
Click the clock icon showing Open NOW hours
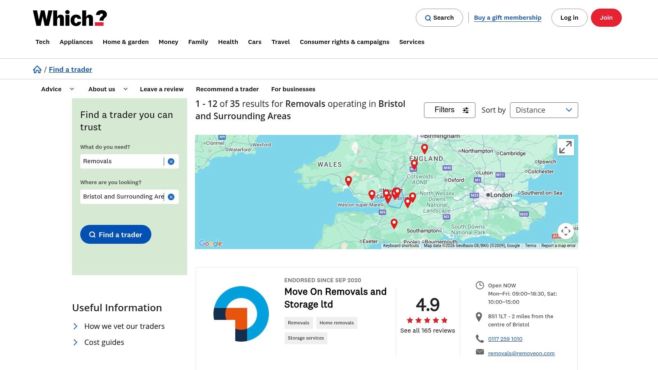(480, 284)
